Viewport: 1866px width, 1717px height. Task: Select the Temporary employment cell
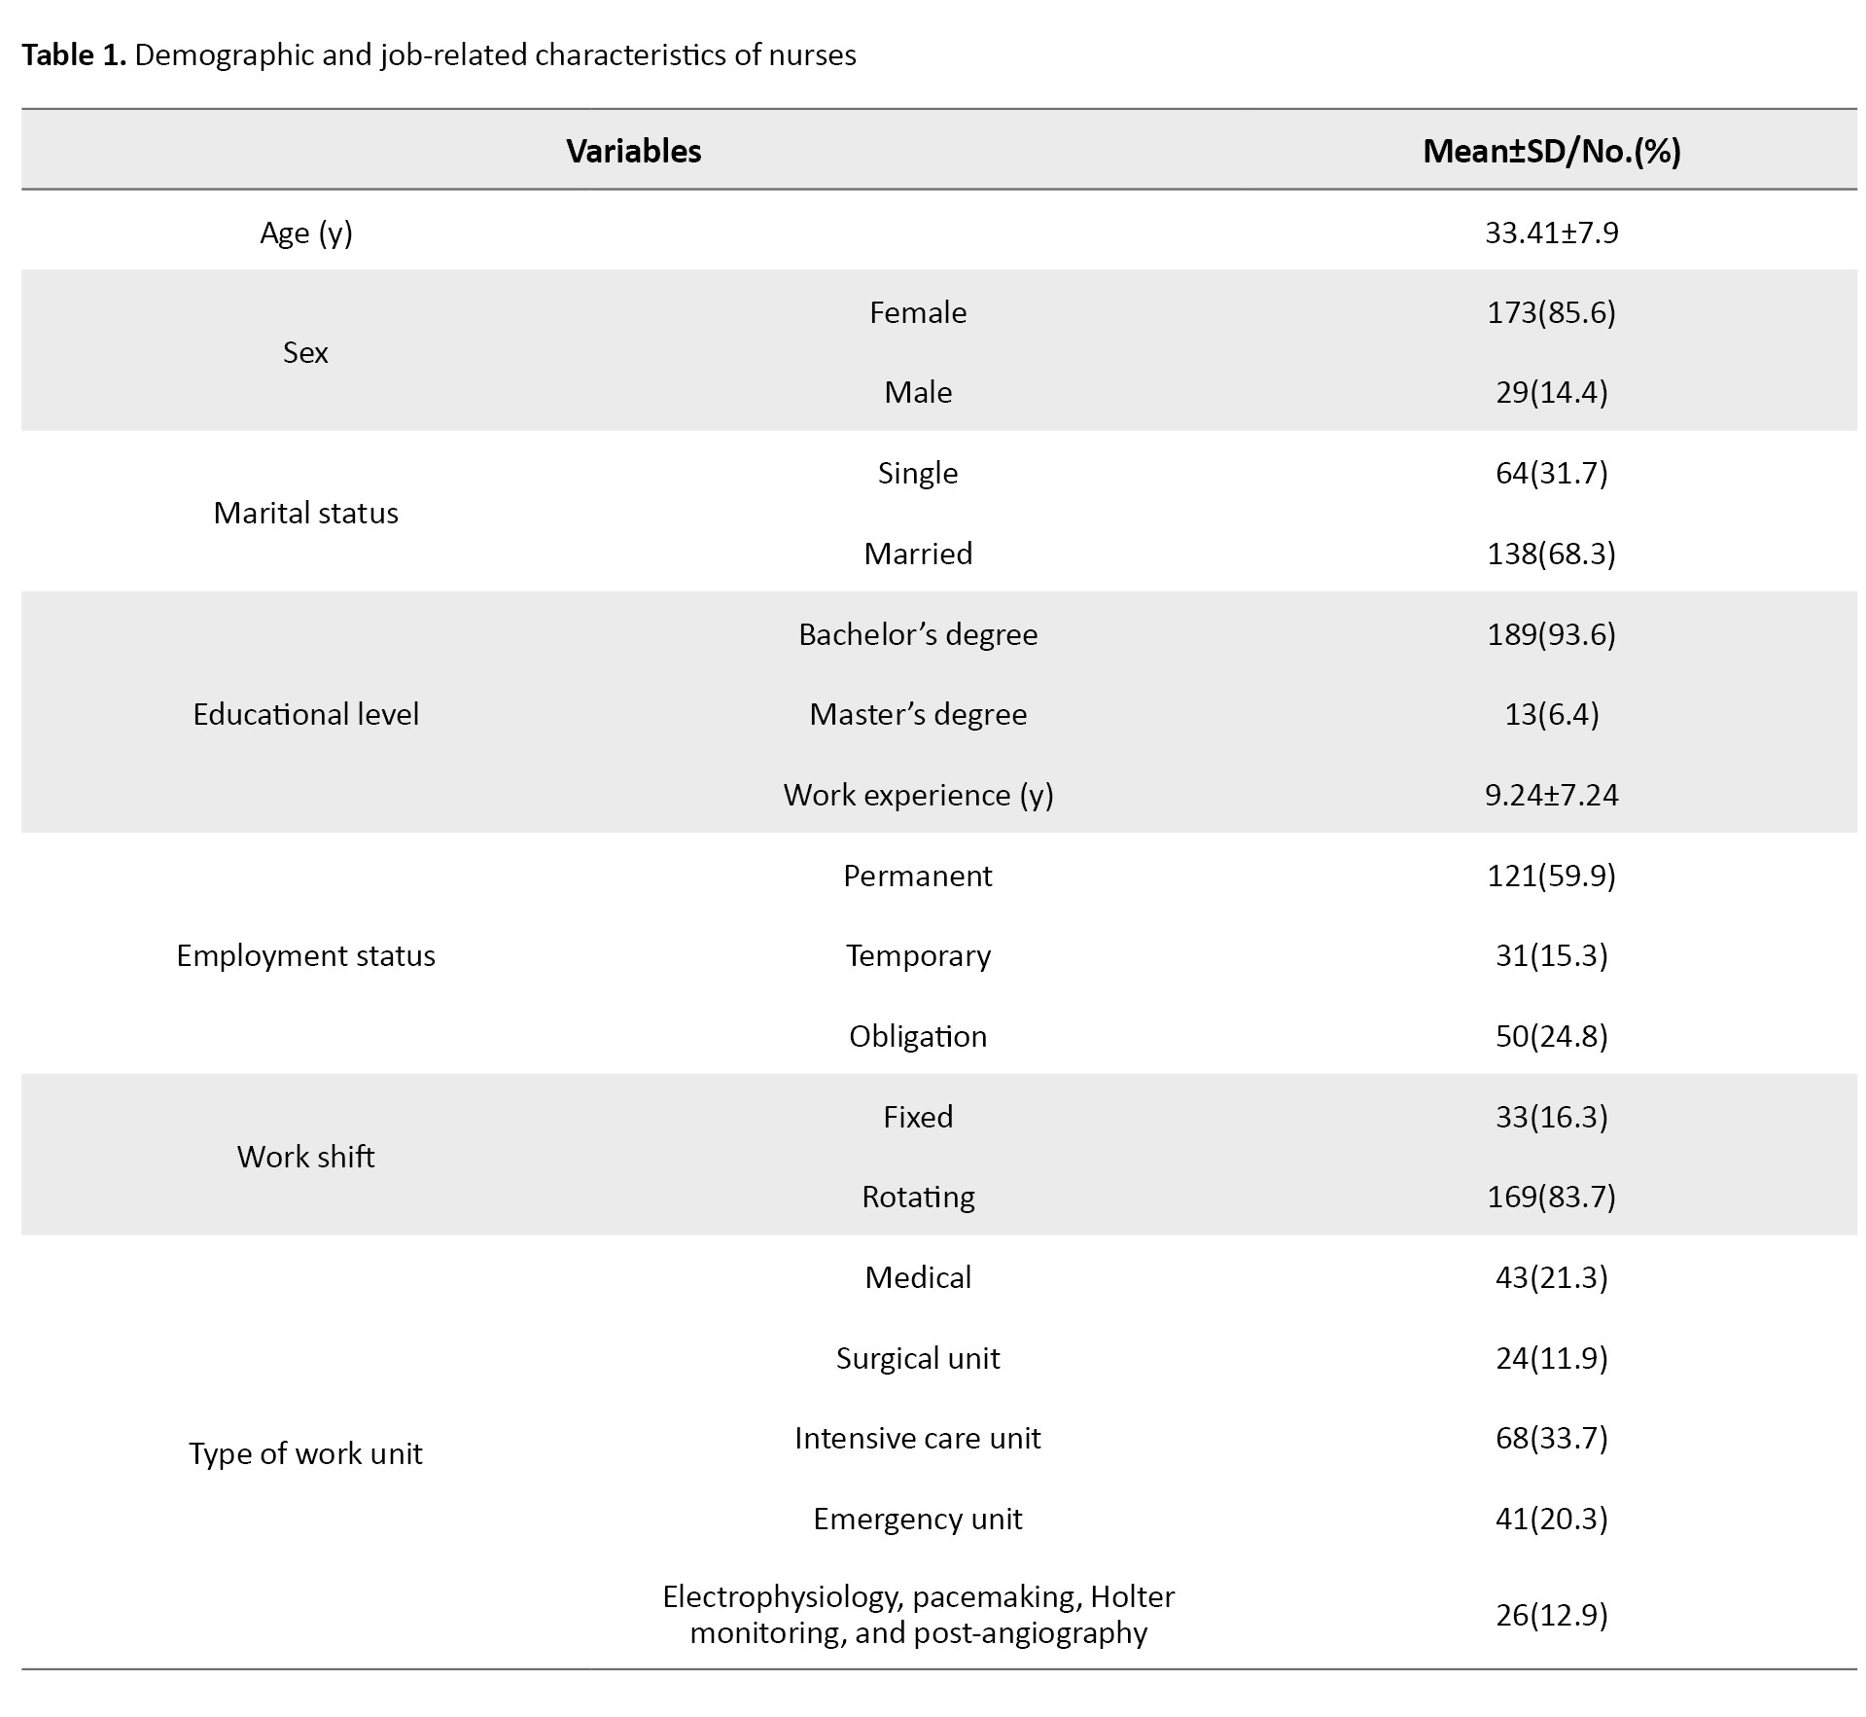coord(918,955)
